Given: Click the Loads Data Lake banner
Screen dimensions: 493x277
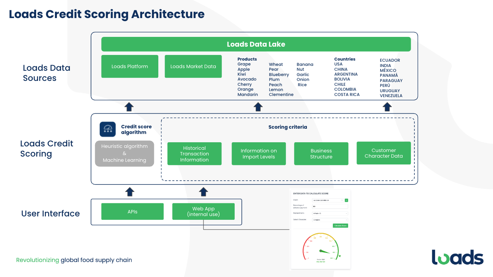Looking at the screenshot, I should click(x=256, y=44).
